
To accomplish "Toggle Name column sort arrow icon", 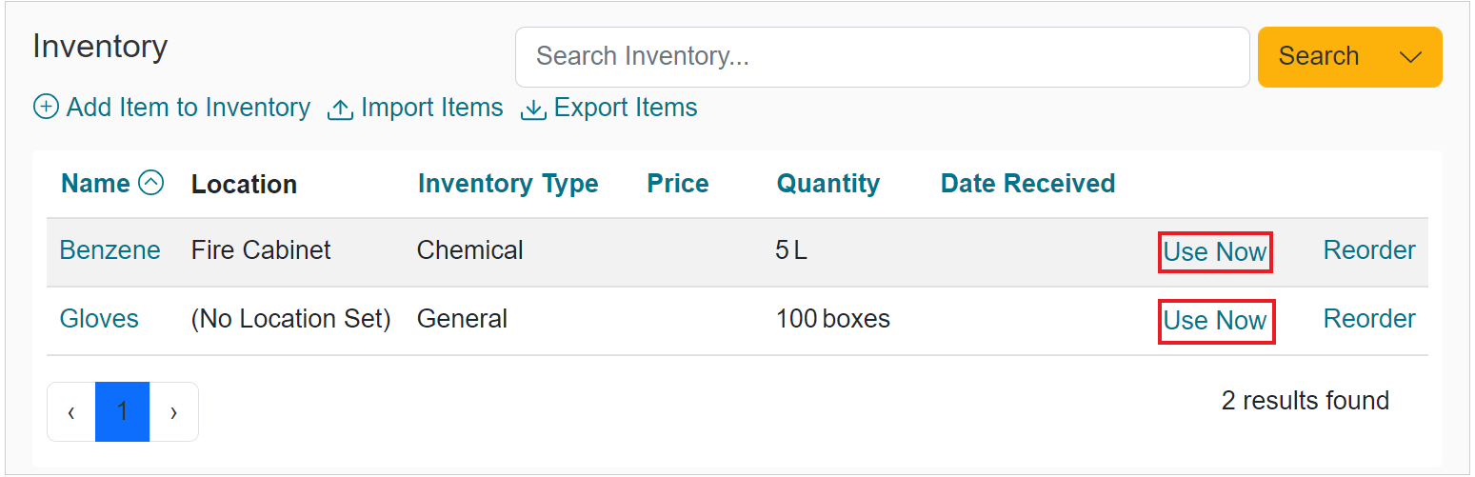I will pos(151,183).
